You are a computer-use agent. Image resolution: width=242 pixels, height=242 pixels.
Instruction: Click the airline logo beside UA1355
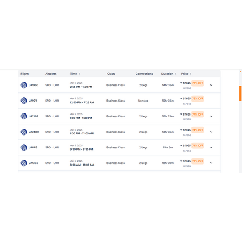(x=24, y=163)
